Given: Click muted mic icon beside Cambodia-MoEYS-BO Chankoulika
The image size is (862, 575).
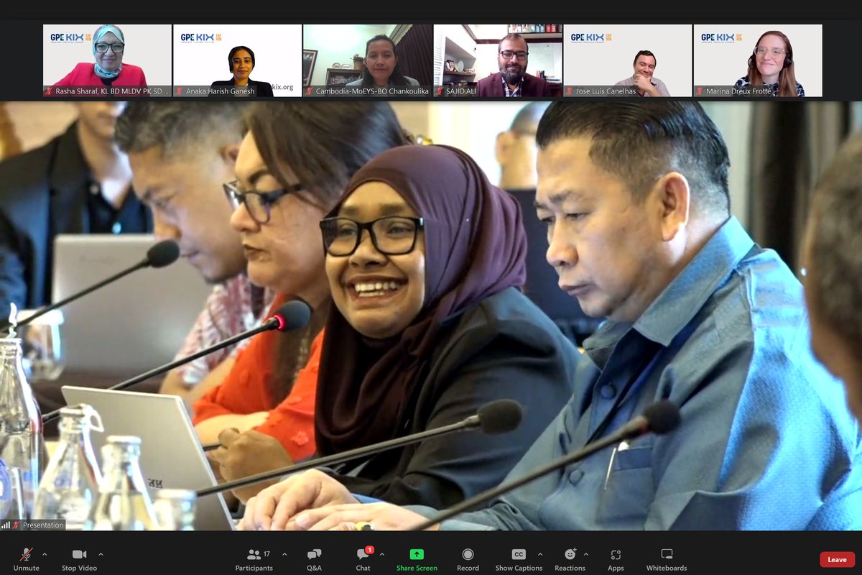Looking at the screenshot, I should pos(309,91).
